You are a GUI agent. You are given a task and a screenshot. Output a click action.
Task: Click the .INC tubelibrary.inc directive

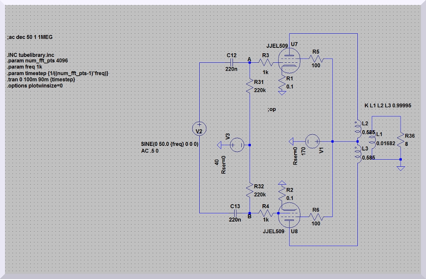point(30,55)
